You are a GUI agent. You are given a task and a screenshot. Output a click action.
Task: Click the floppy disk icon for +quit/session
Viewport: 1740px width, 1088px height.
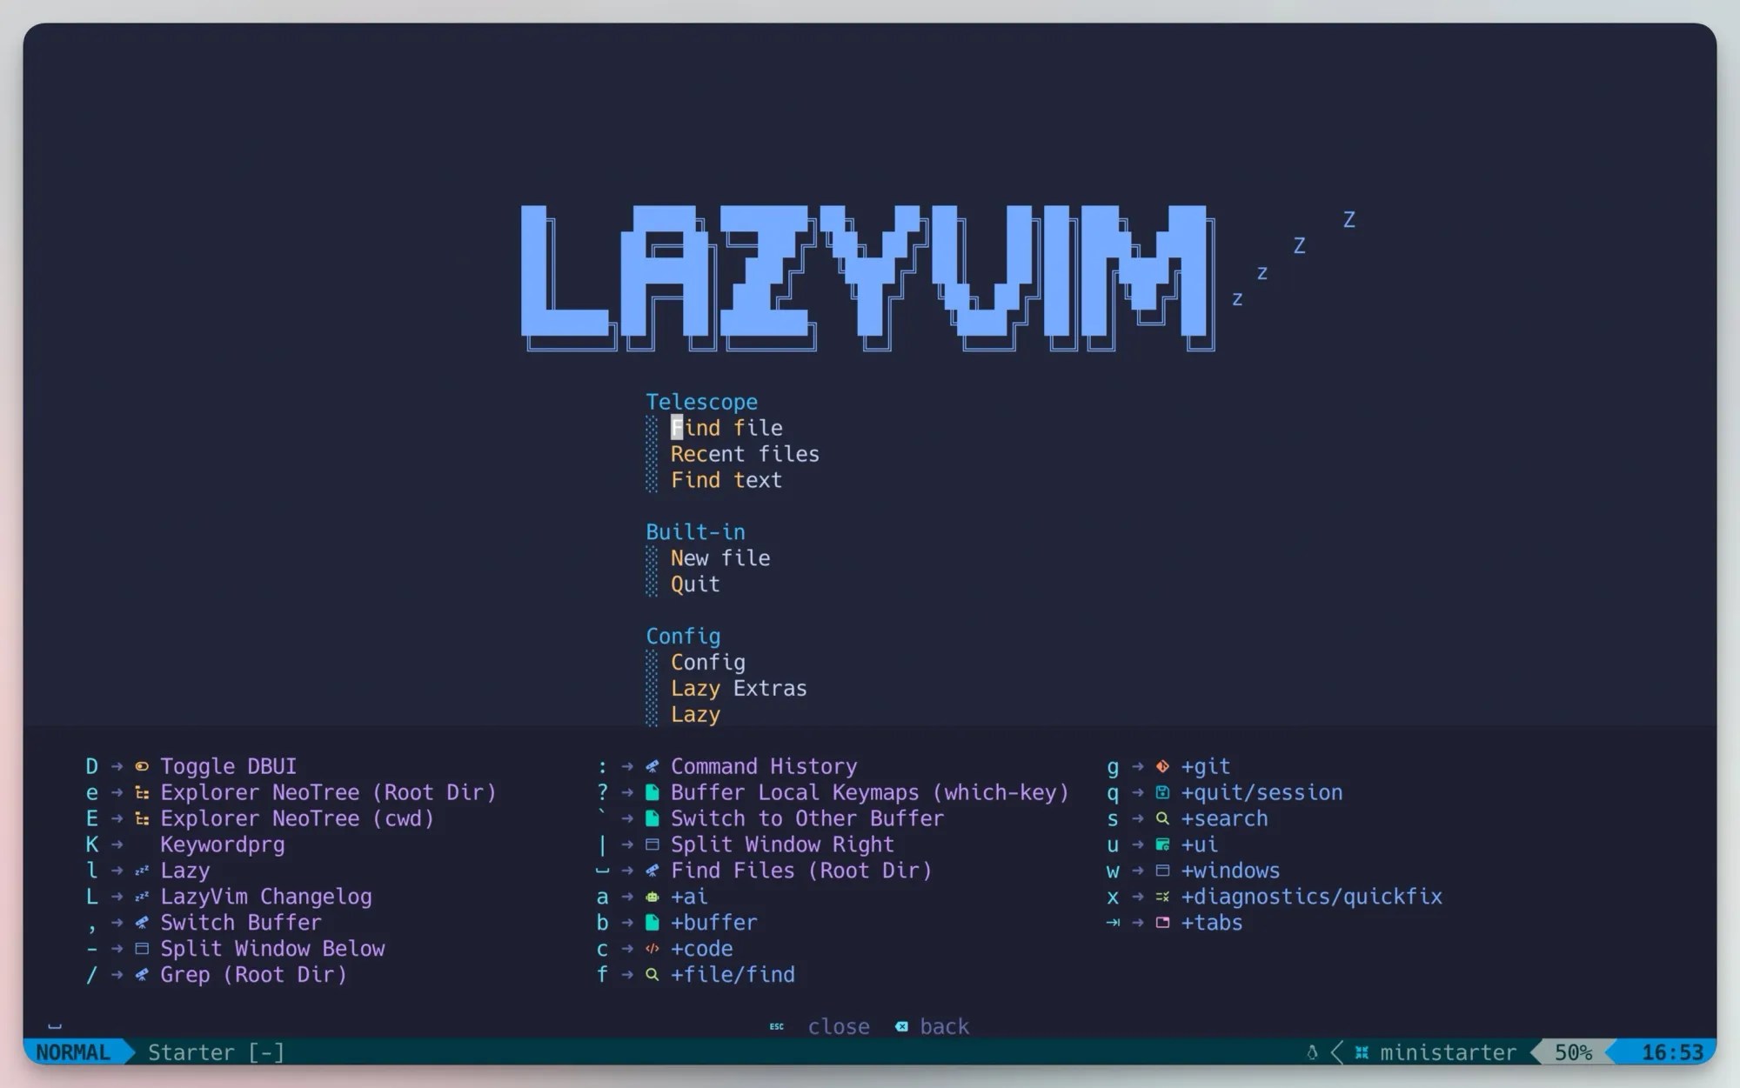coord(1161,792)
